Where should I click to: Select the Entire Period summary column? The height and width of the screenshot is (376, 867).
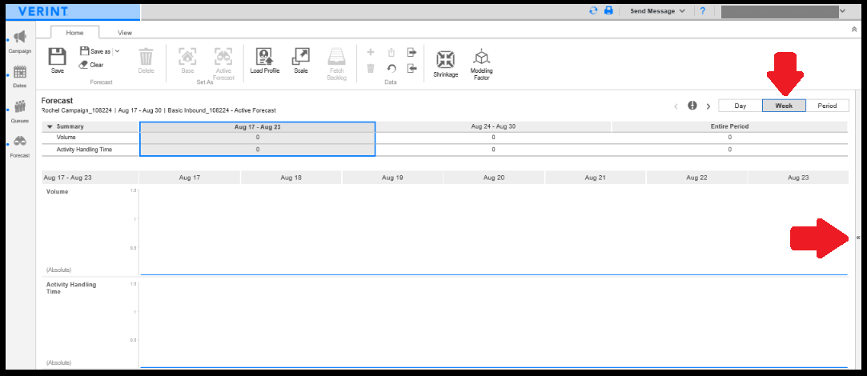click(x=729, y=126)
